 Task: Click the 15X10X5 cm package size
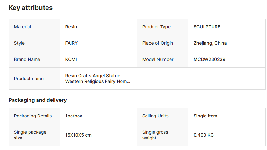pyautogui.click(x=79, y=135)
